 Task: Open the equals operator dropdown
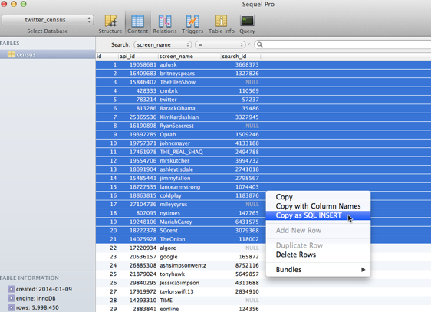tap(220, 44)
